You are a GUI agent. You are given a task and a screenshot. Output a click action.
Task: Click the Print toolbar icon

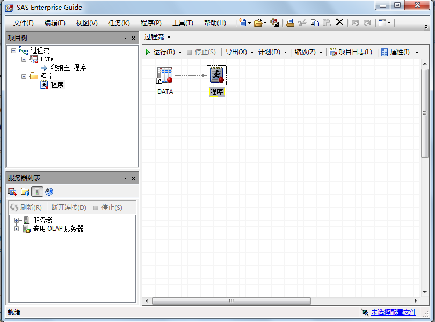[290, 23]
